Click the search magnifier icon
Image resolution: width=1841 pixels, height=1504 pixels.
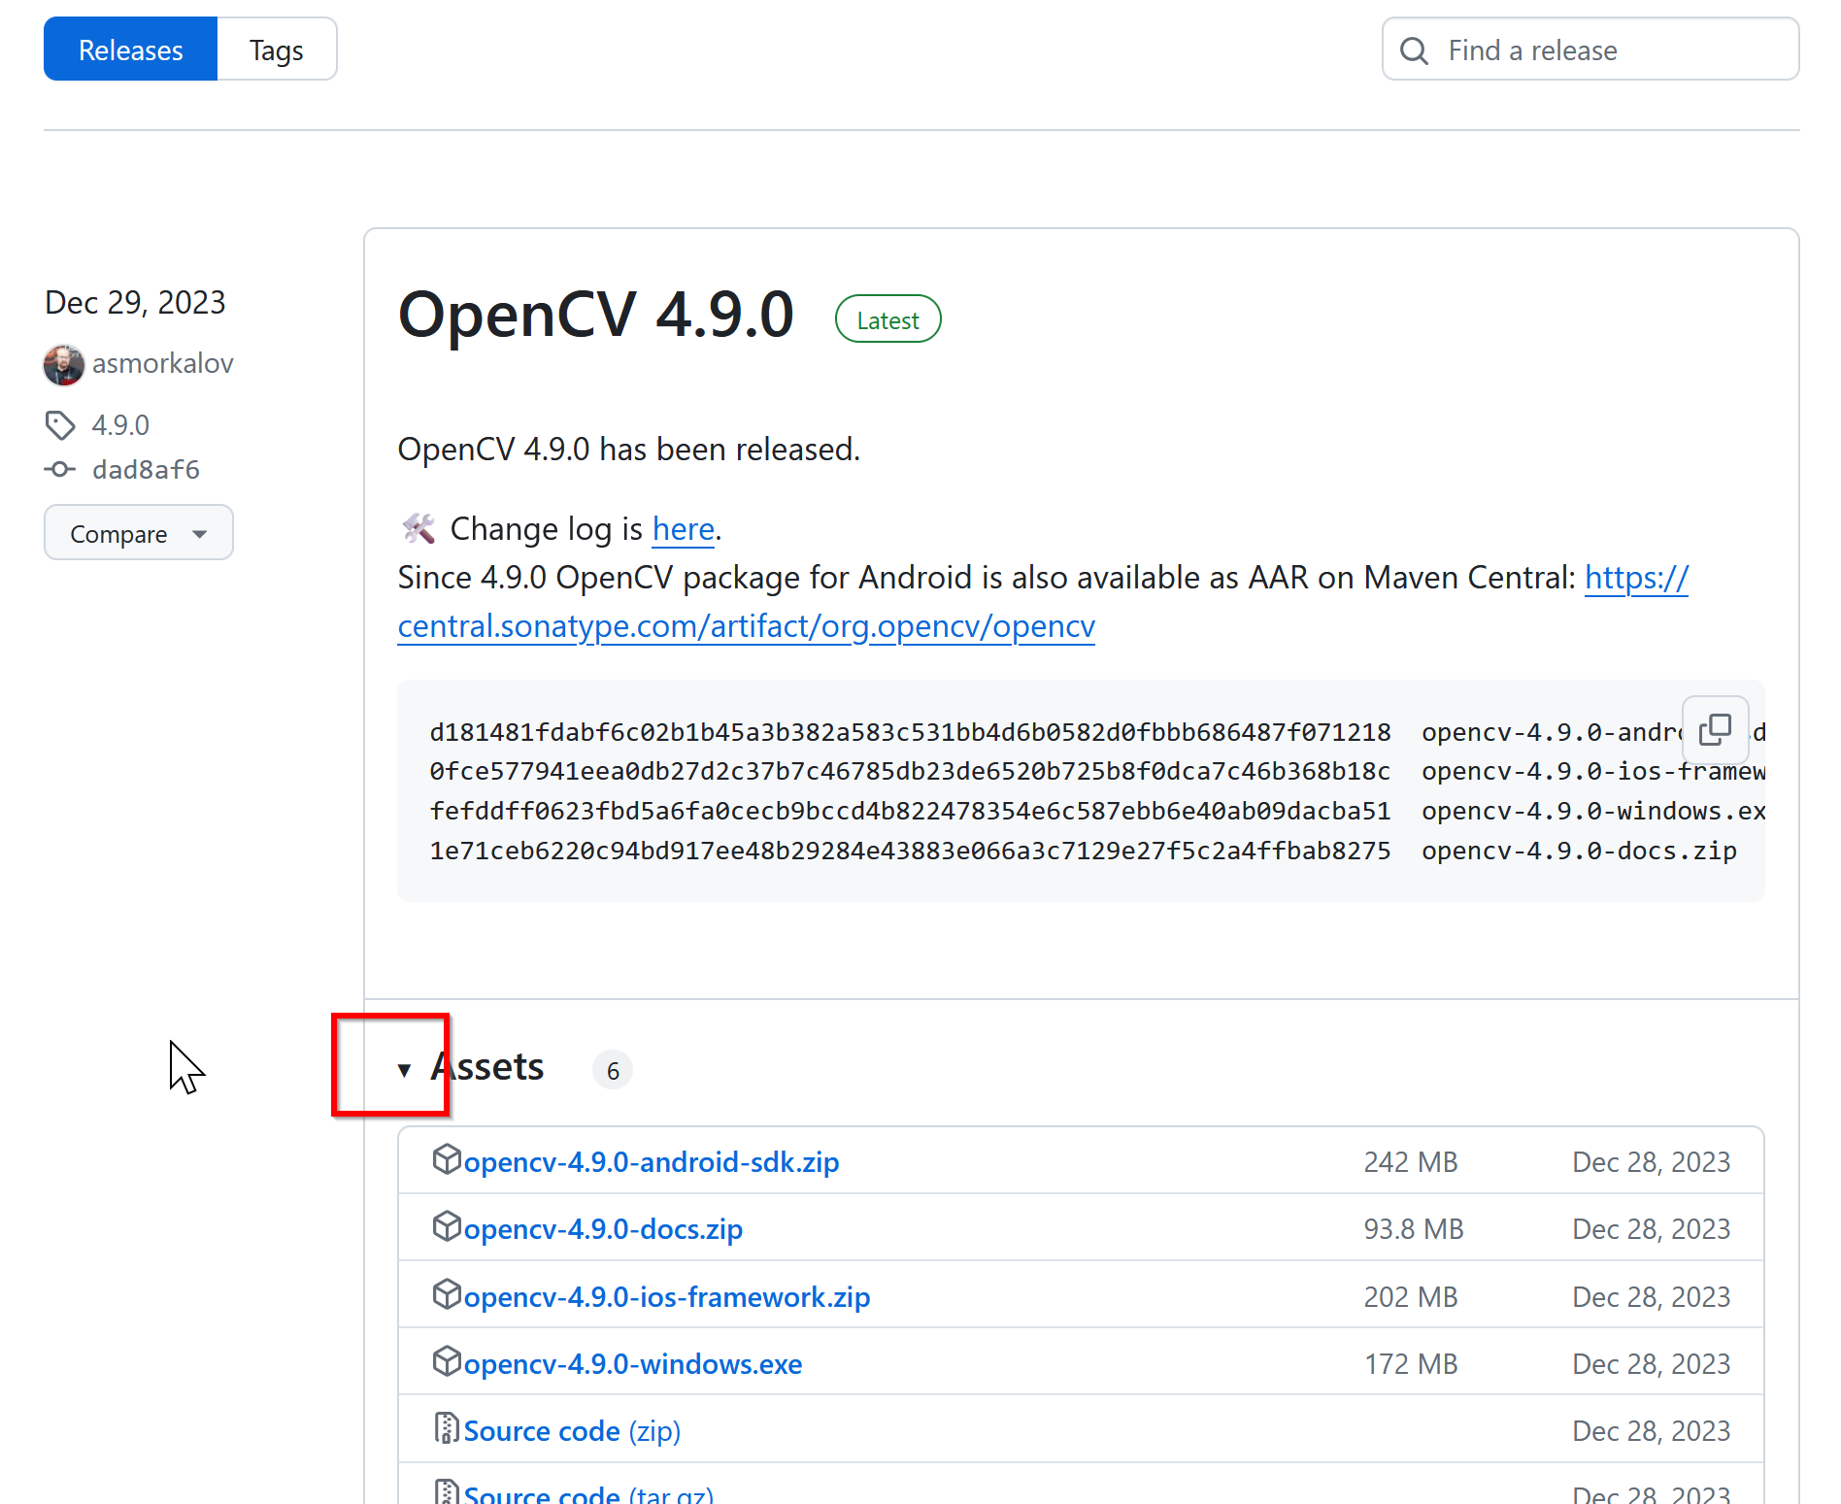(1415, 50)
